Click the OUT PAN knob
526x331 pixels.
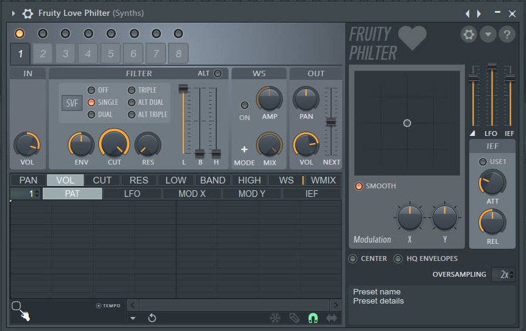pyautogui.click(x=306, y=99)
